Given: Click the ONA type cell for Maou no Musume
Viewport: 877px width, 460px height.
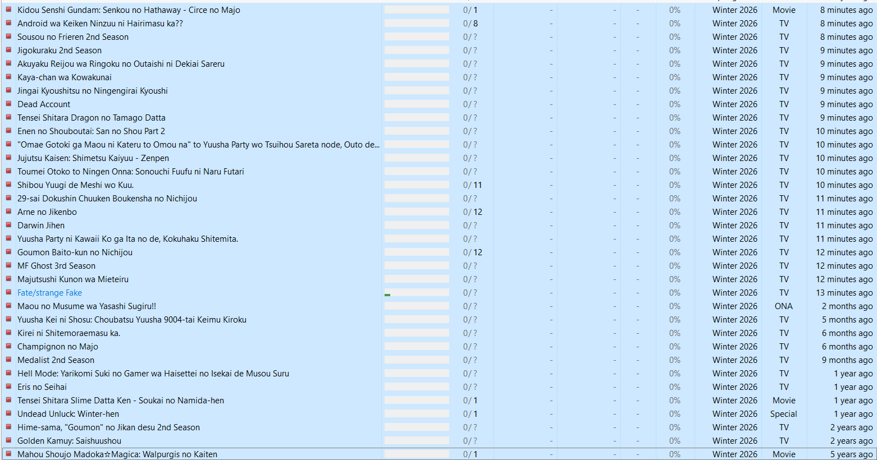Looking at the screenshot, I should (784, 306).
